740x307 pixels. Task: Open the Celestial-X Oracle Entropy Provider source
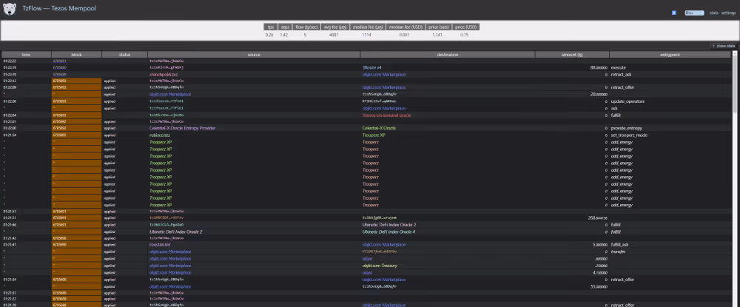click(182, 128)
